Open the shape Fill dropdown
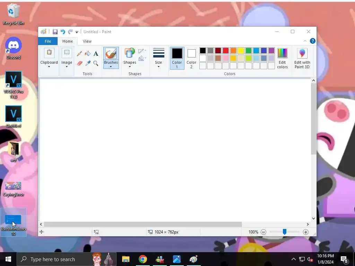 click(x=142, y=58)
